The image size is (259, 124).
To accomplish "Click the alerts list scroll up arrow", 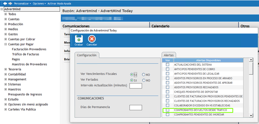I will tap(251, 60).
